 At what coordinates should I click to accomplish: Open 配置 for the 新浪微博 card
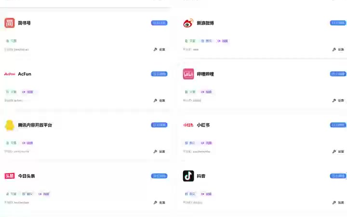tap(338, 49)
